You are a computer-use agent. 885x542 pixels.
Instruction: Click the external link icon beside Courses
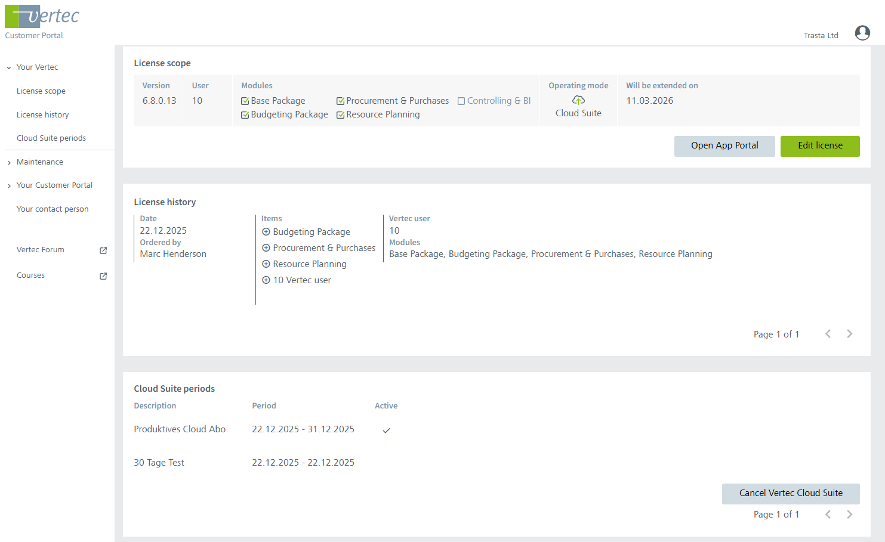pos(103,276)
